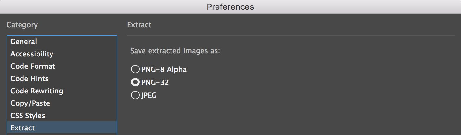
Task: Click the "PNG-8 Alpha" label text
Action: coord(164,69)
